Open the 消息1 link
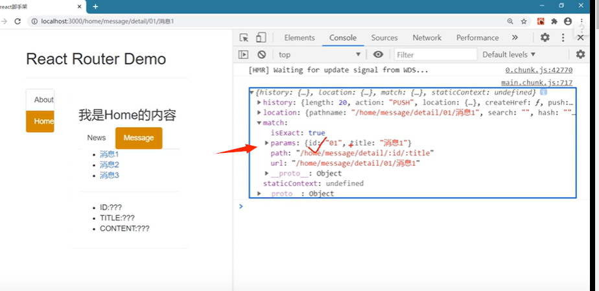 point(110,154)
